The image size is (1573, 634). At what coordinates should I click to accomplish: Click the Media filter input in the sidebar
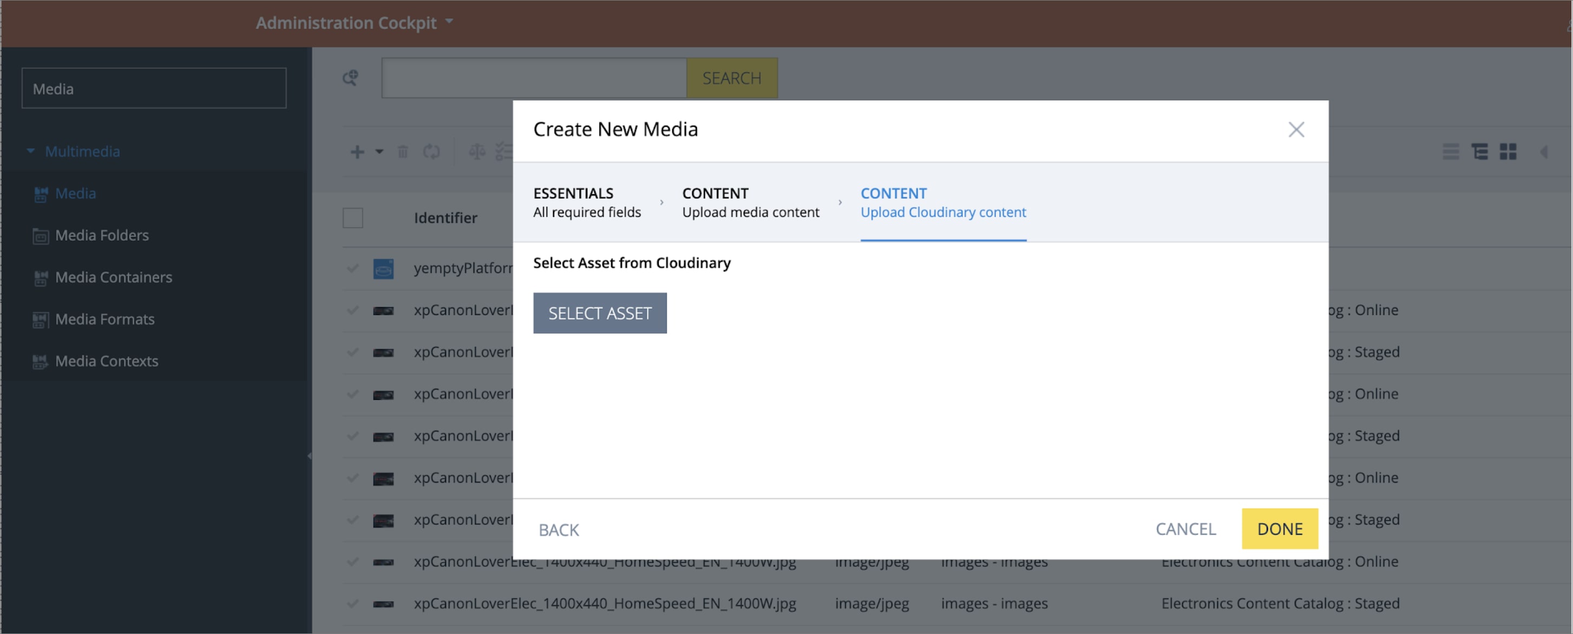(x=154, y=89)
